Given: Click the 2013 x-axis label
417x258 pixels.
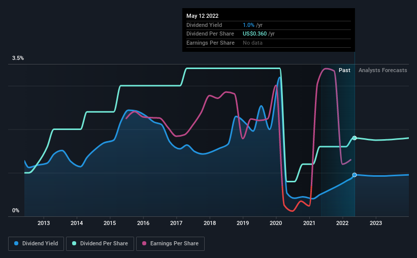Looking at the screenshot, I should (44, 223).
